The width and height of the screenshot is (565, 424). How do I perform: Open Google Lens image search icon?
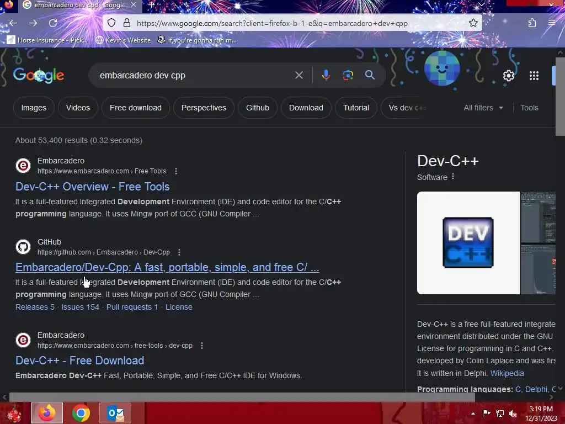pyautogui.click(x=348, y=75)
